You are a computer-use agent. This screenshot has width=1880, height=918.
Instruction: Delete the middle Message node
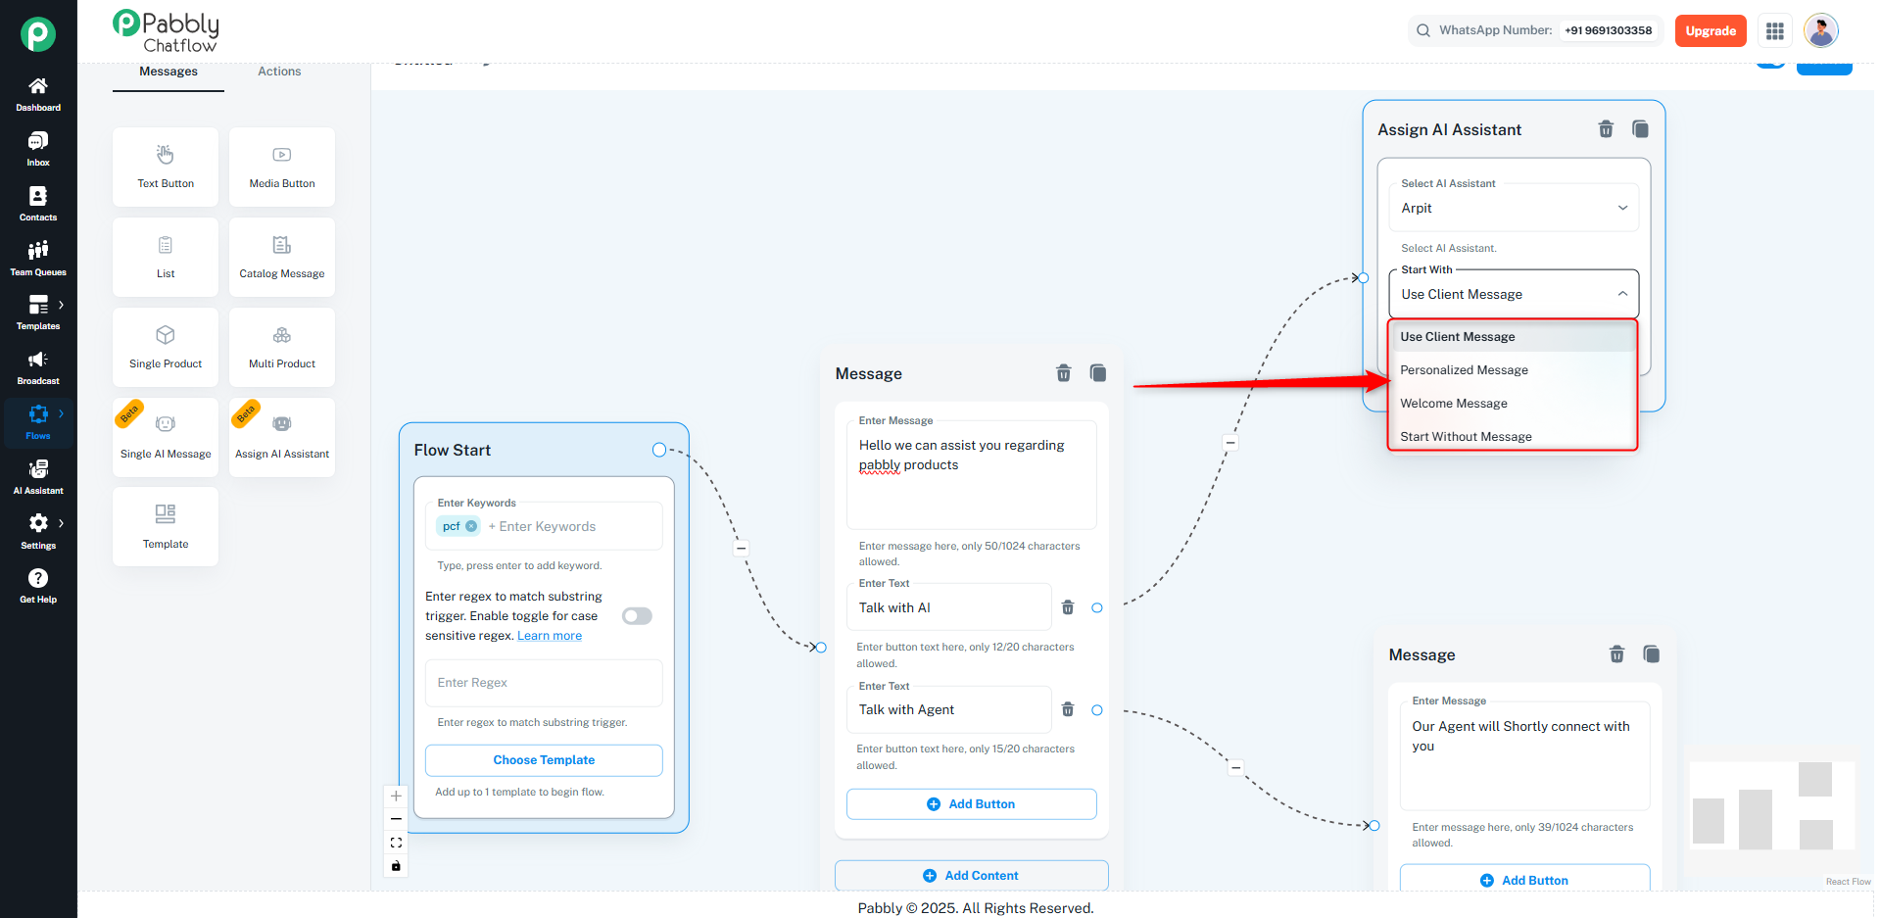point(1063,373)
